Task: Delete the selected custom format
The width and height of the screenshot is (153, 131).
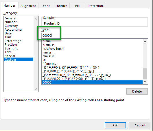Action: 137,91
